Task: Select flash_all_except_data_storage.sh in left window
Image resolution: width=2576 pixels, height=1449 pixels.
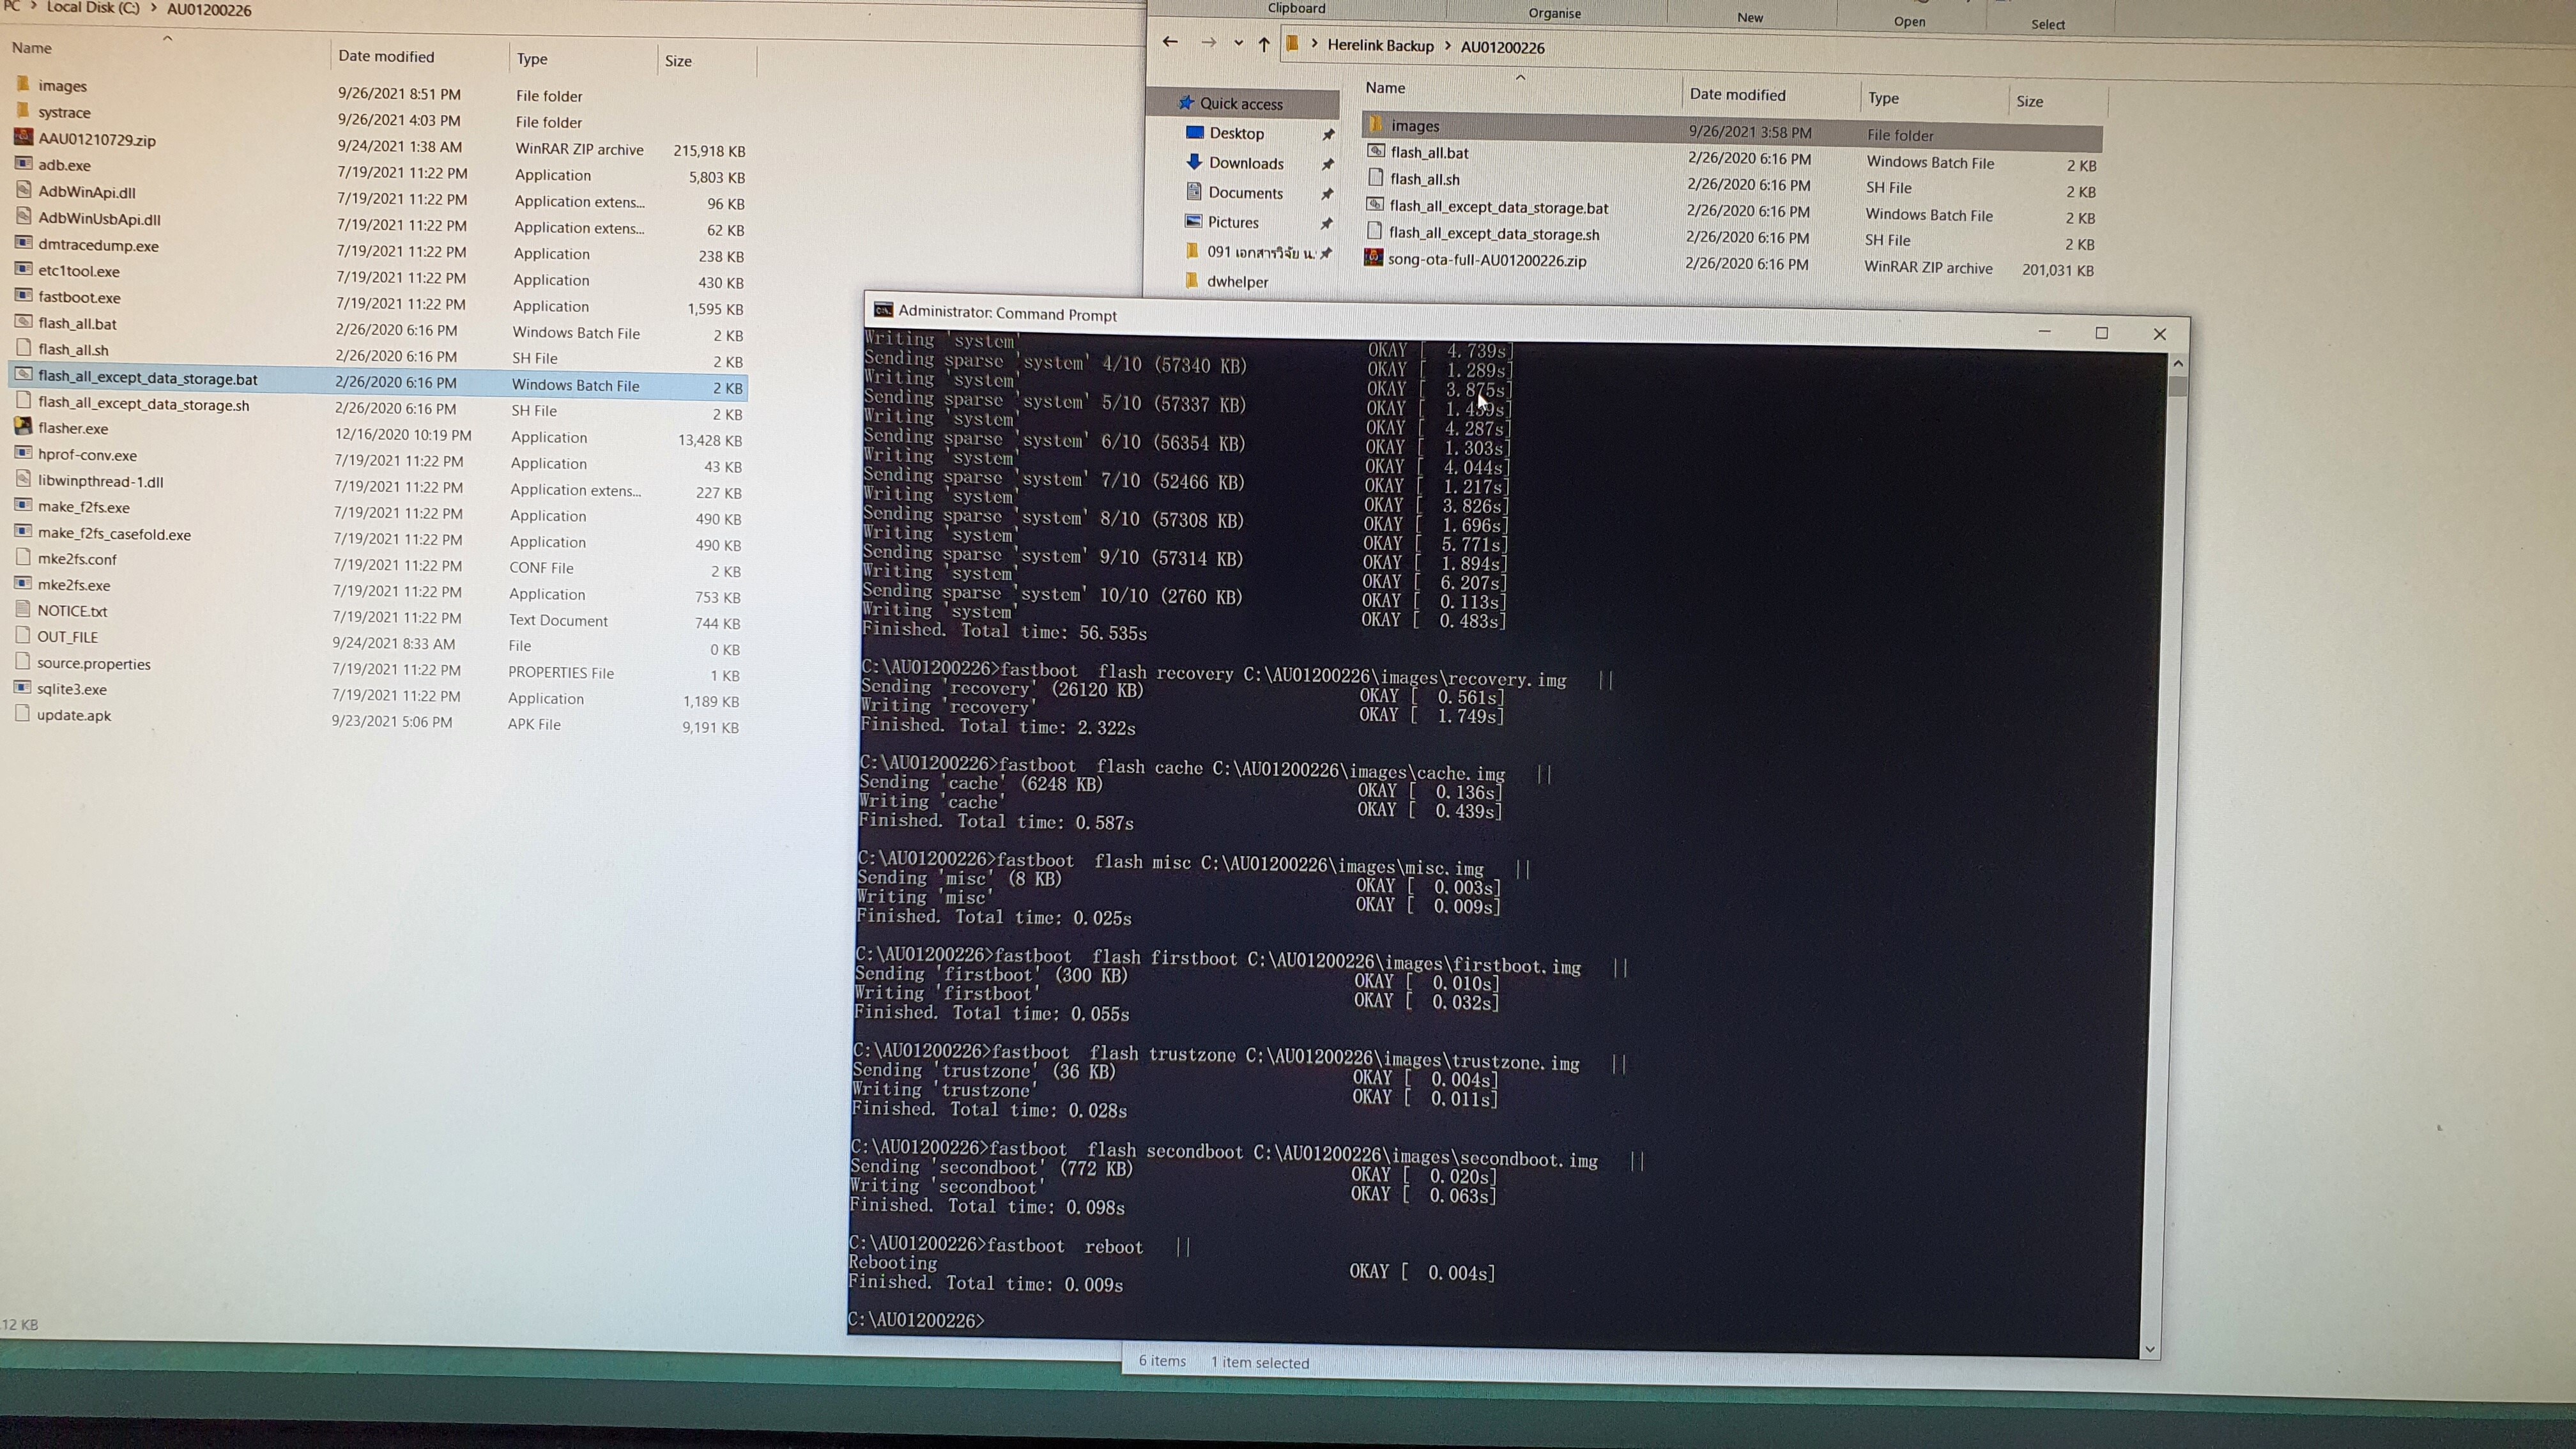Action: [x=143, y=404]
